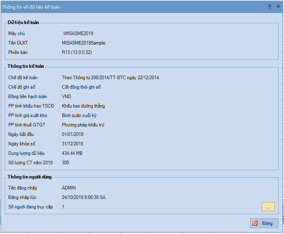This screenshot has height=234, width=284.
Task: Click the Dung lượng dữ liệu label
Action: pos(26,153)
